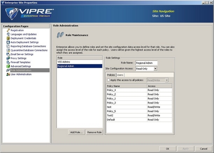Click the Registration key icon

coord(8,30)
